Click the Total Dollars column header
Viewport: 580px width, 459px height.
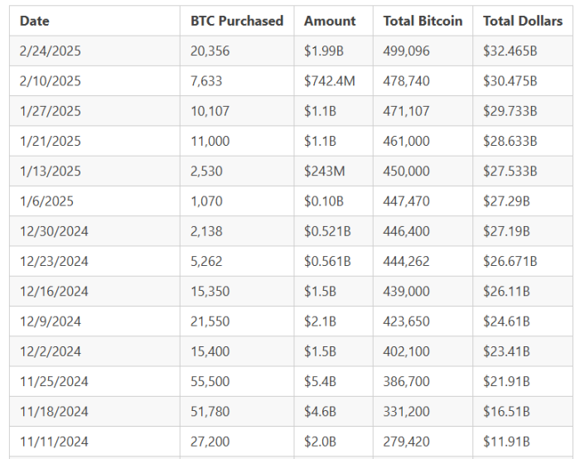[x=522, y=21]
